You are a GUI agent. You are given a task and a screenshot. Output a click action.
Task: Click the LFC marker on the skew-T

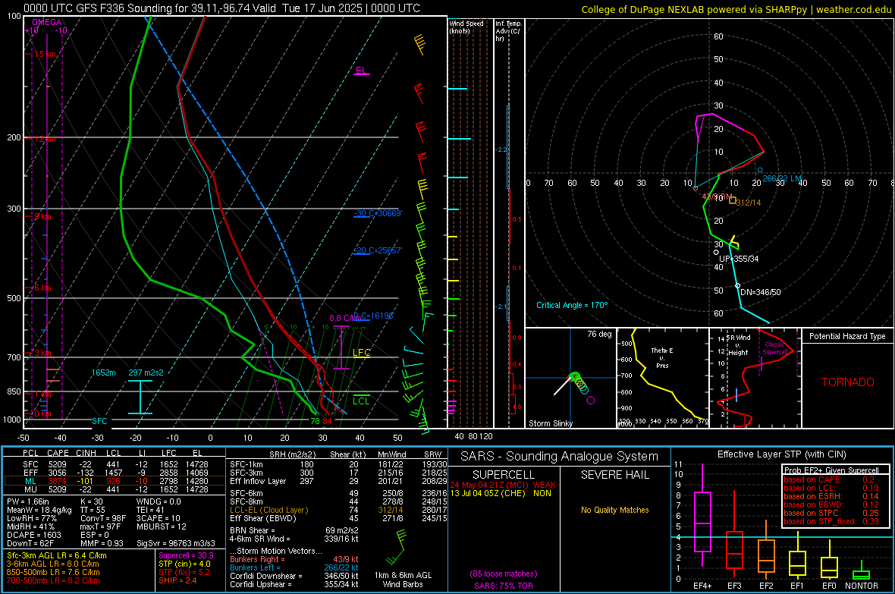point(361,353)
